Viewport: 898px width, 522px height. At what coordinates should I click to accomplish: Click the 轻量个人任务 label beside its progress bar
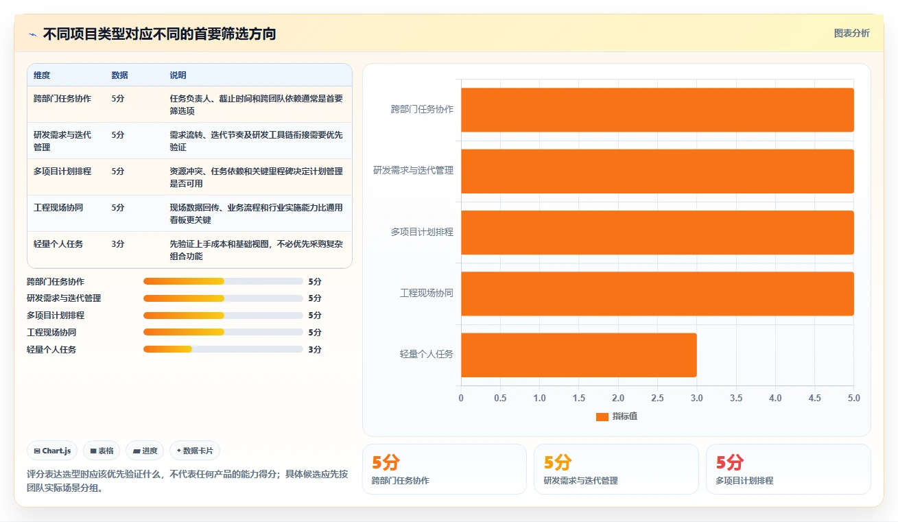(x=51, y=350)
